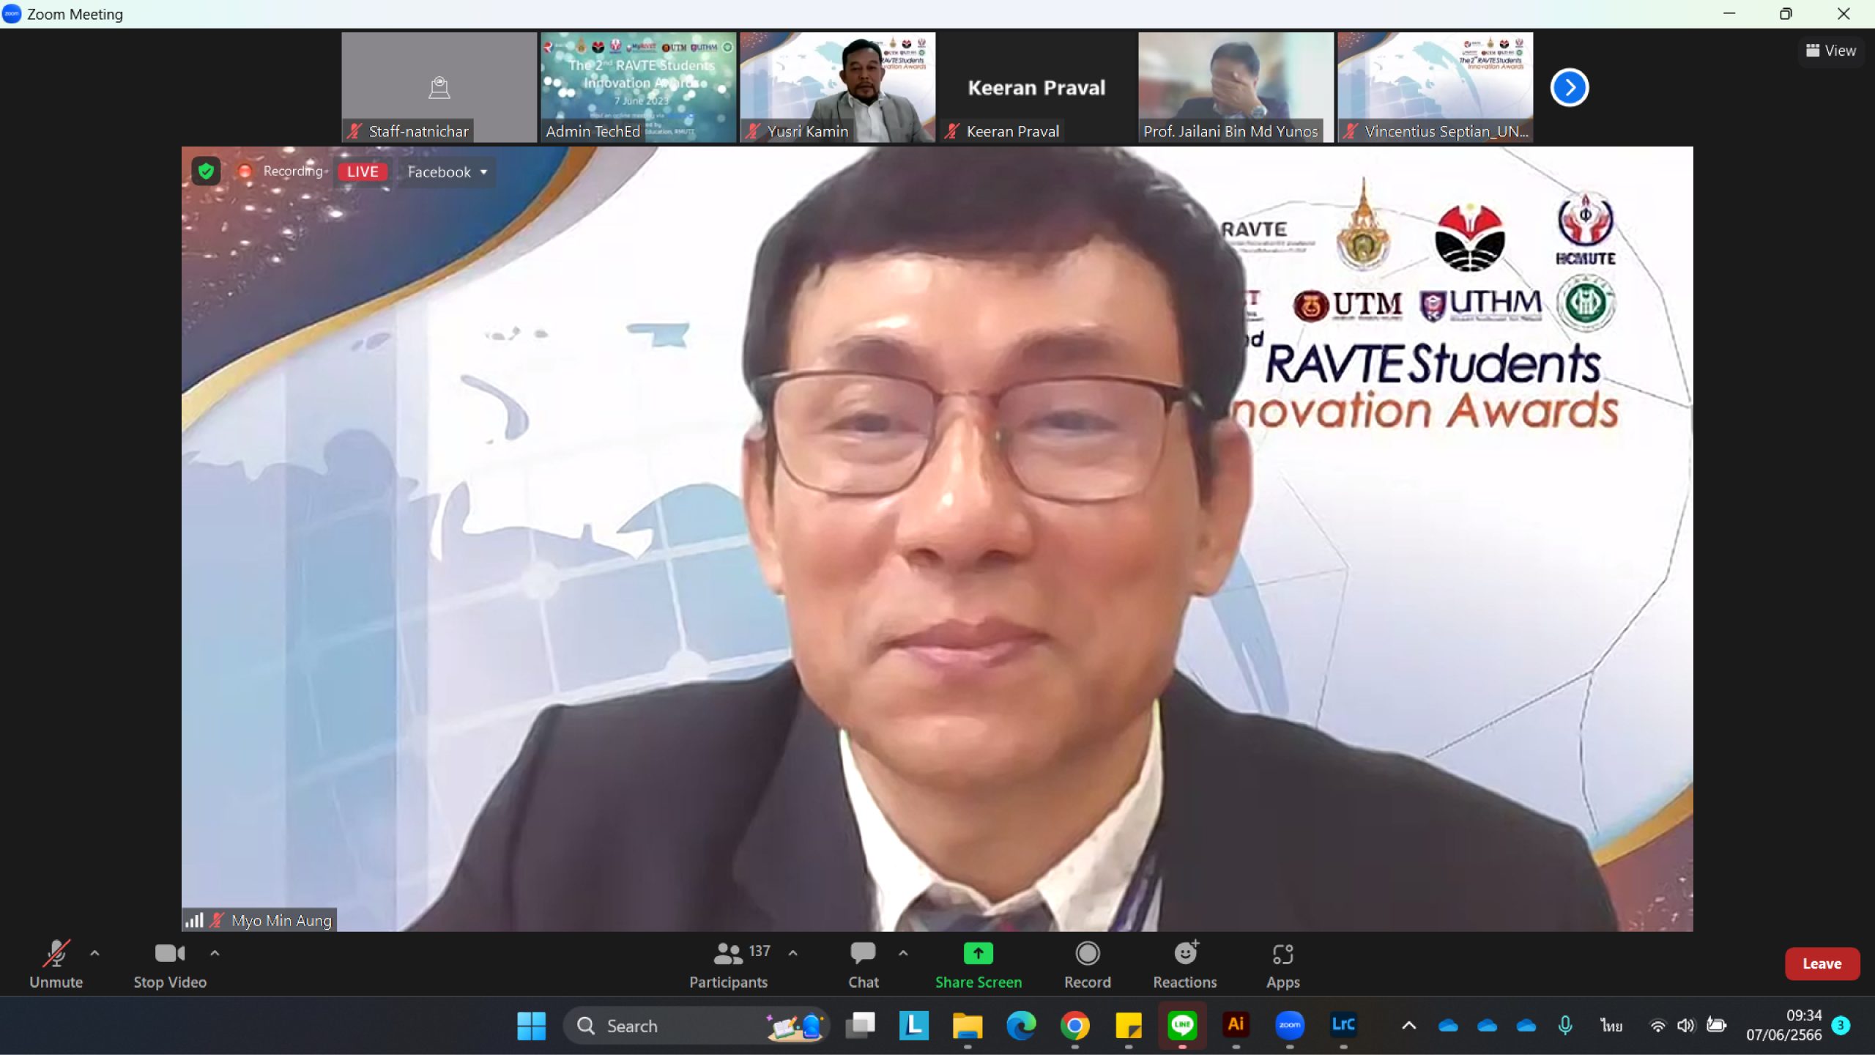Open the Chat panel

click(x=864, y=964)
